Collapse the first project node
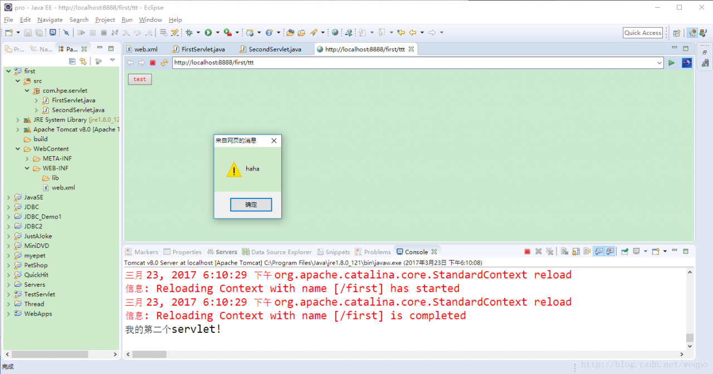The height and width of the screenshot is (374, 713). click(x=8, y=71)
